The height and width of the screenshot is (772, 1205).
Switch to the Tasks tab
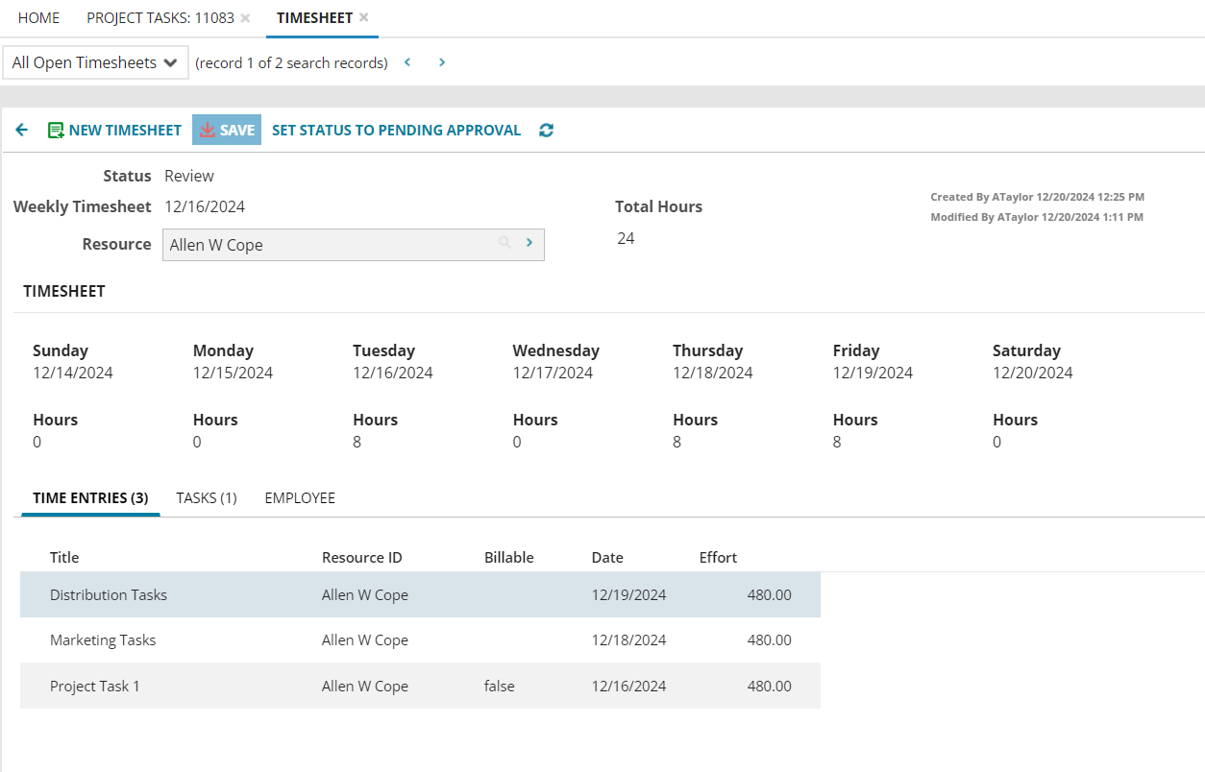point(206,497)
